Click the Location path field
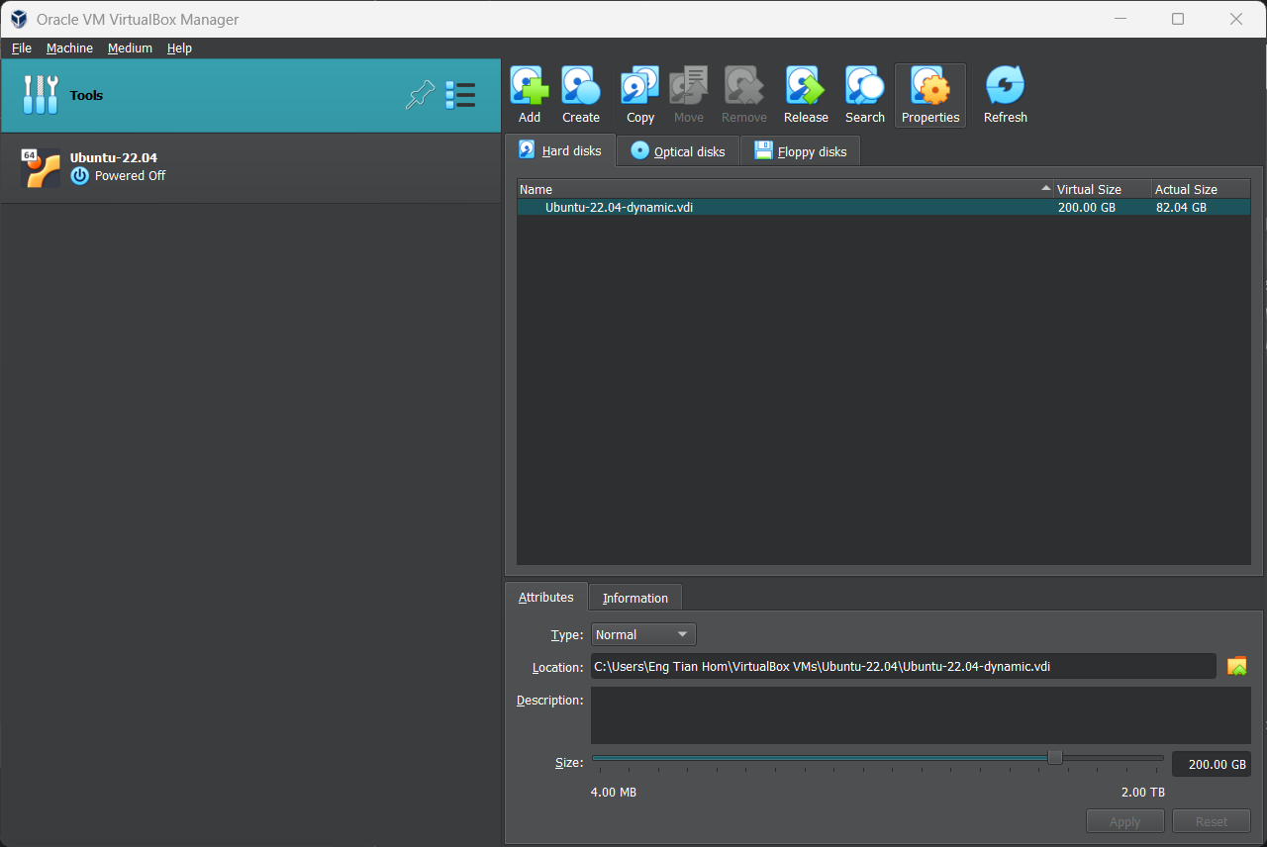 pyautogui.click(x=903, y=666)
